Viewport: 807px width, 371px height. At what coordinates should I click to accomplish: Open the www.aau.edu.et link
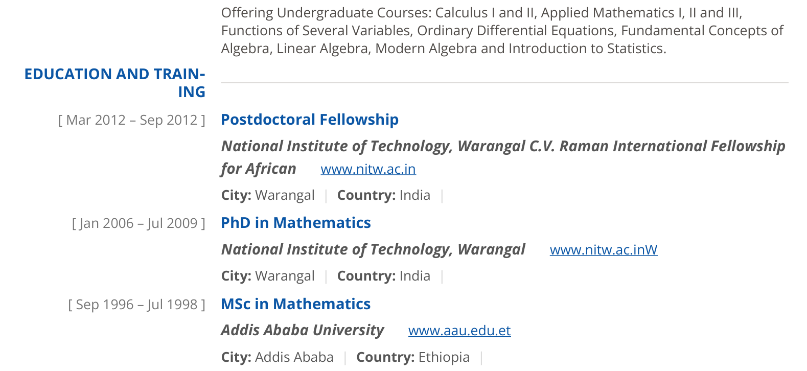[x=459, y=331]
